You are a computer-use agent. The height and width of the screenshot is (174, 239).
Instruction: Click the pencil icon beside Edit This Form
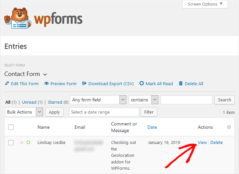tap(7, 83)
